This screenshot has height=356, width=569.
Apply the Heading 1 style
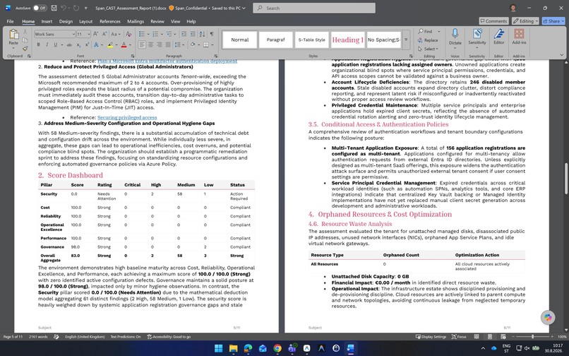coord(347,40)
